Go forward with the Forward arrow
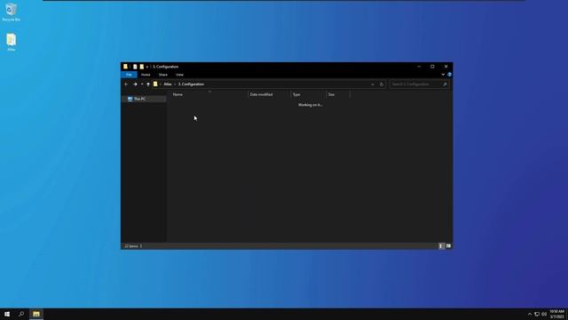 (x=135, y=84)
